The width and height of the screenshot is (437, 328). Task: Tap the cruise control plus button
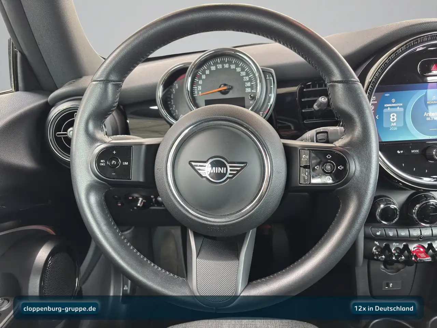point(114,152)
